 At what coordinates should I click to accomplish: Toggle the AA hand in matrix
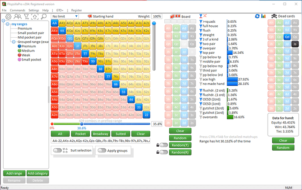(54, 23)
